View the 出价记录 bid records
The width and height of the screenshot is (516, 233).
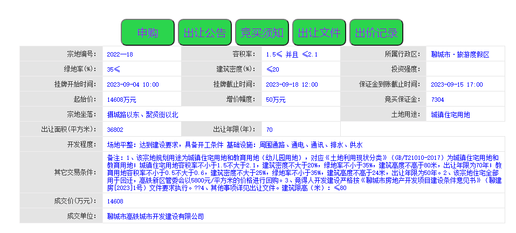[x=376, y=32]
